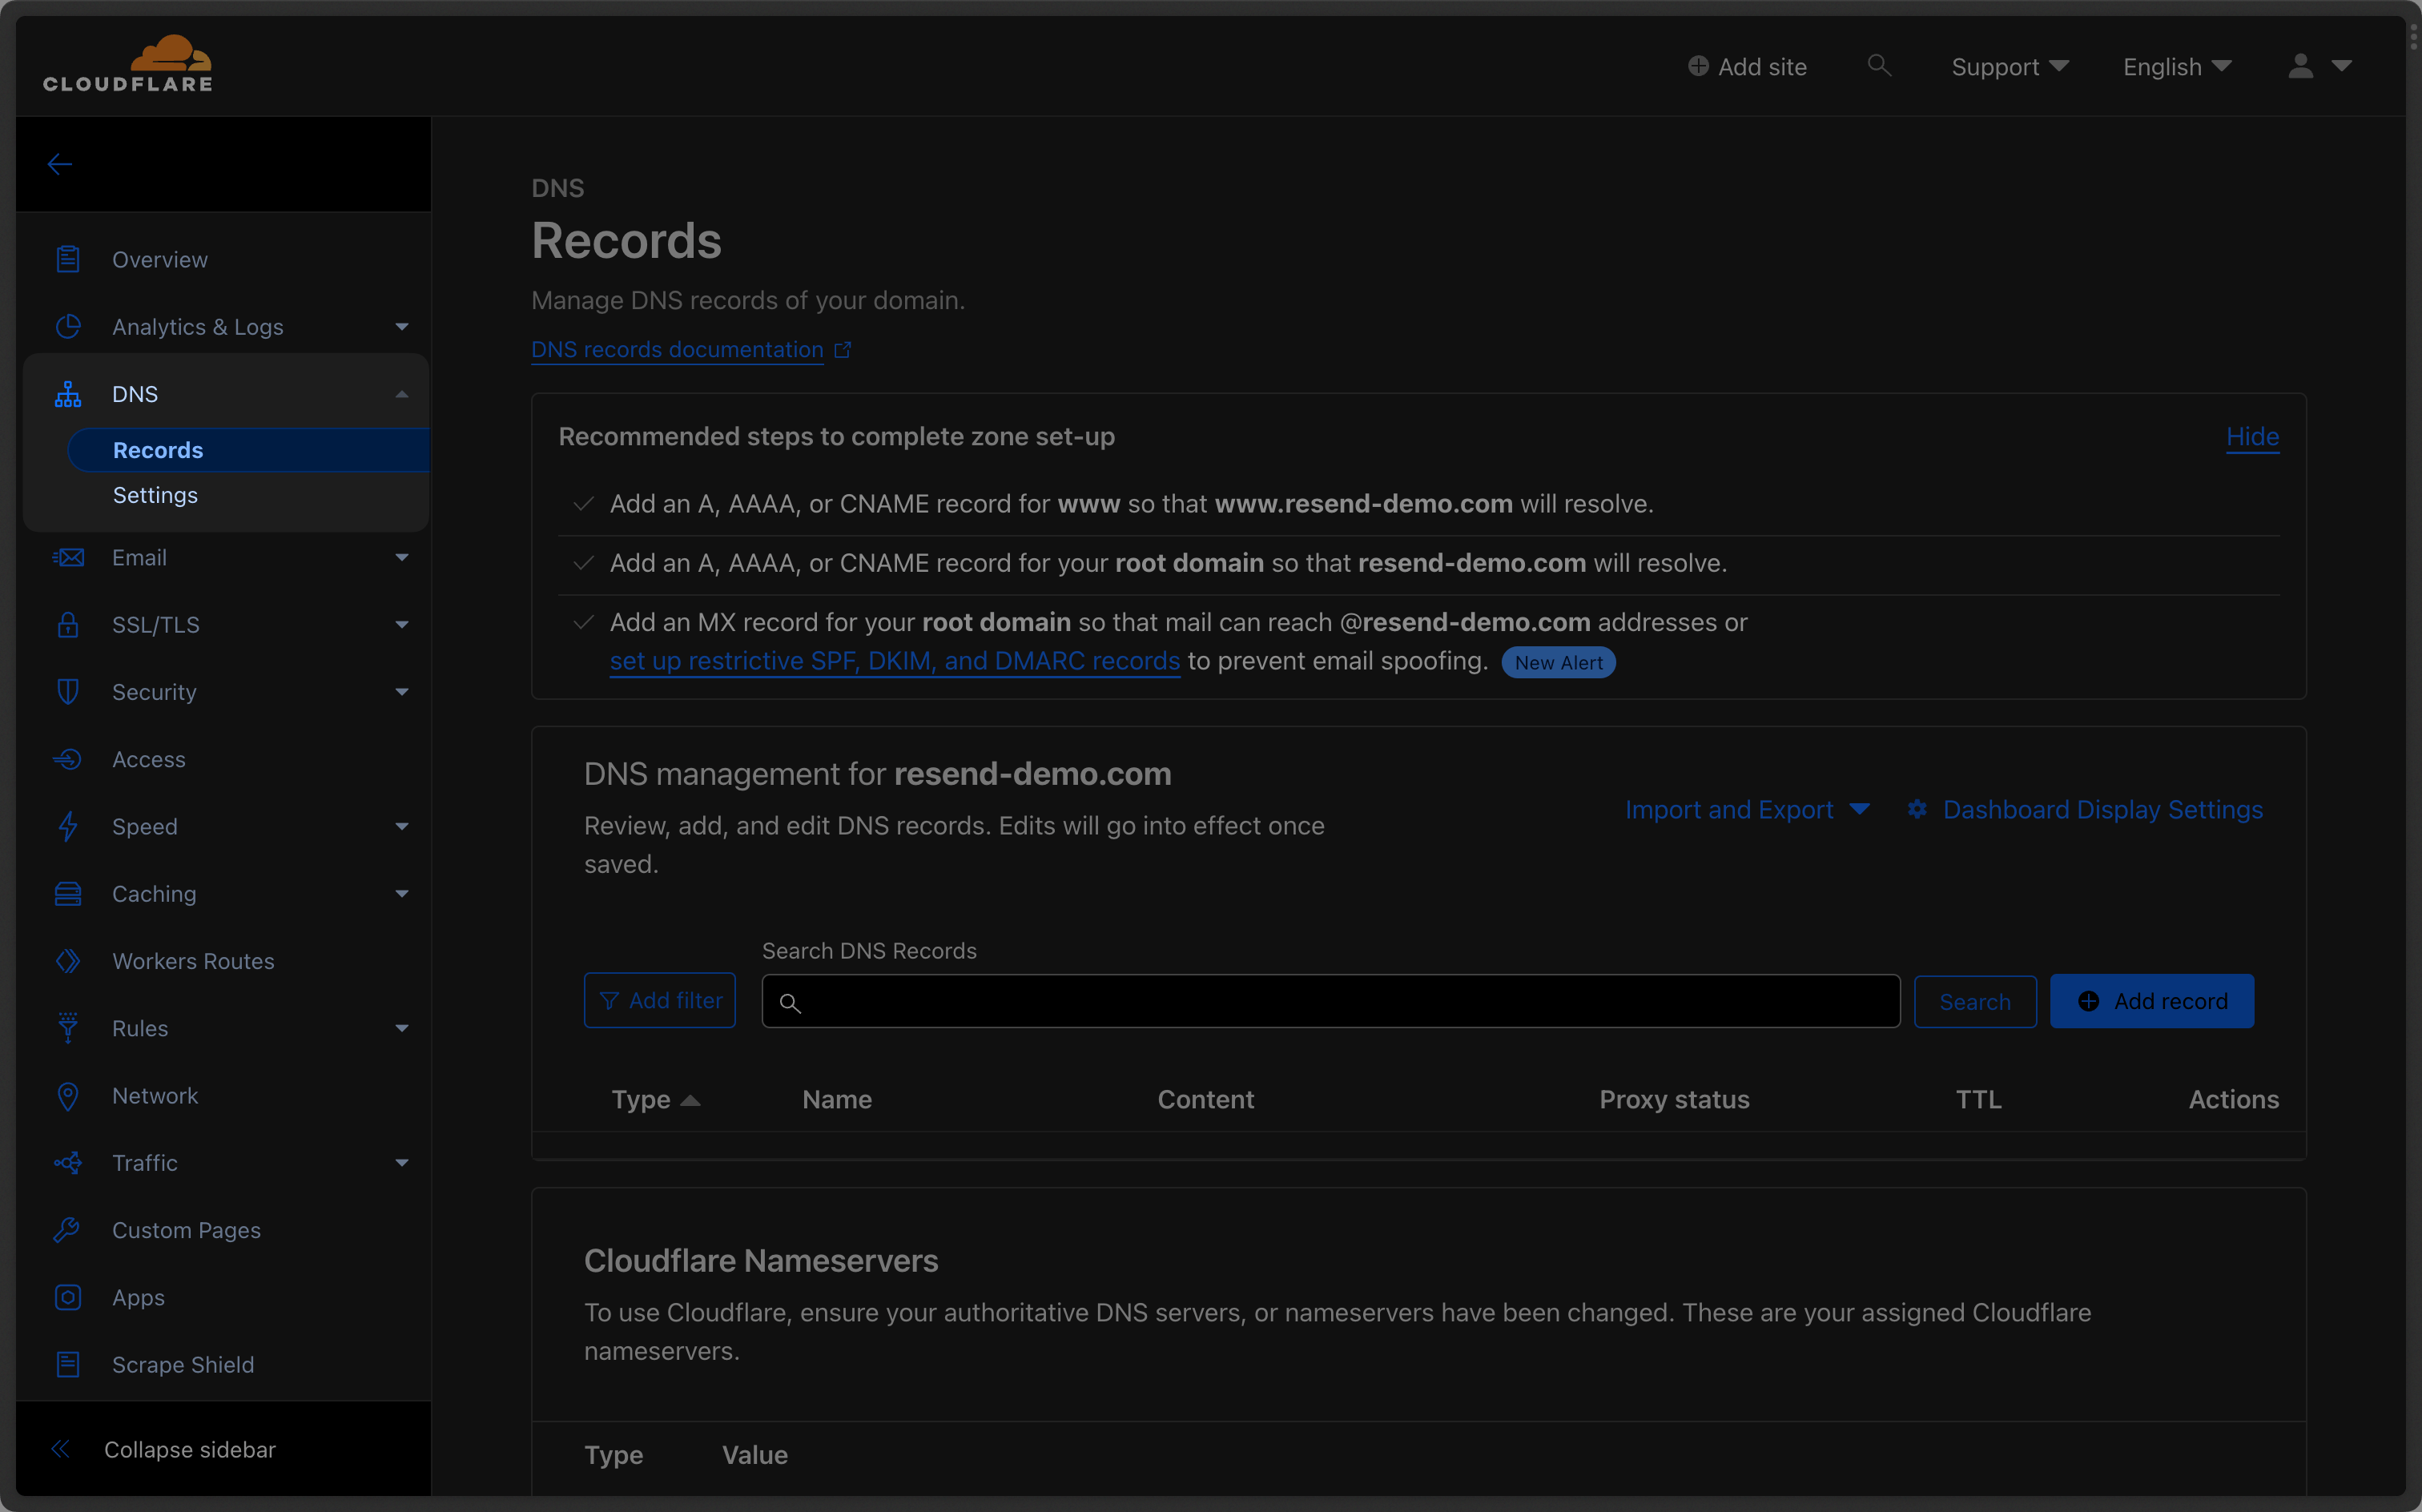Click the Speed lightning bolt icon
Screen dimensions: 2422x1512
68,826
